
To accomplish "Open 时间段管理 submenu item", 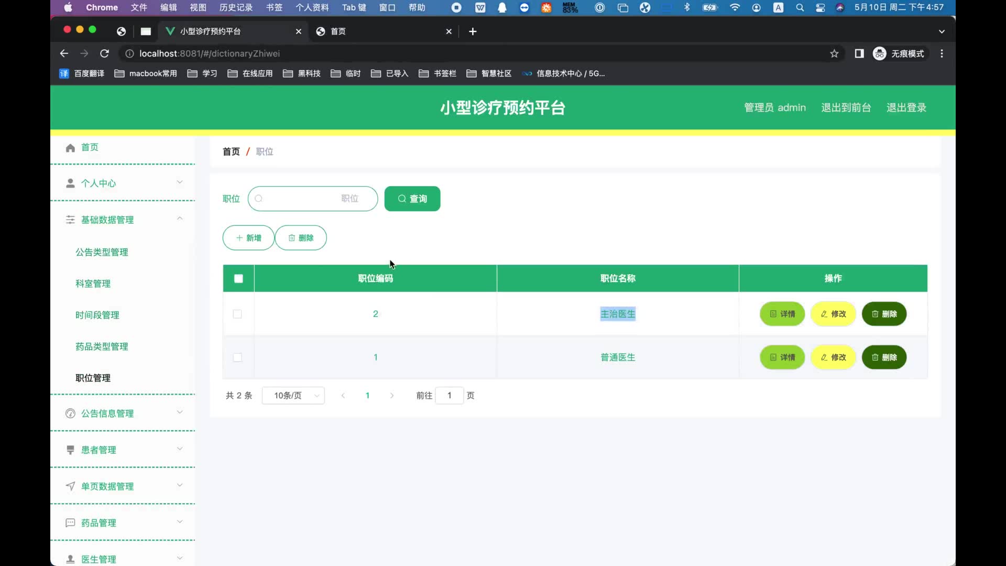I will click(97, 315).
